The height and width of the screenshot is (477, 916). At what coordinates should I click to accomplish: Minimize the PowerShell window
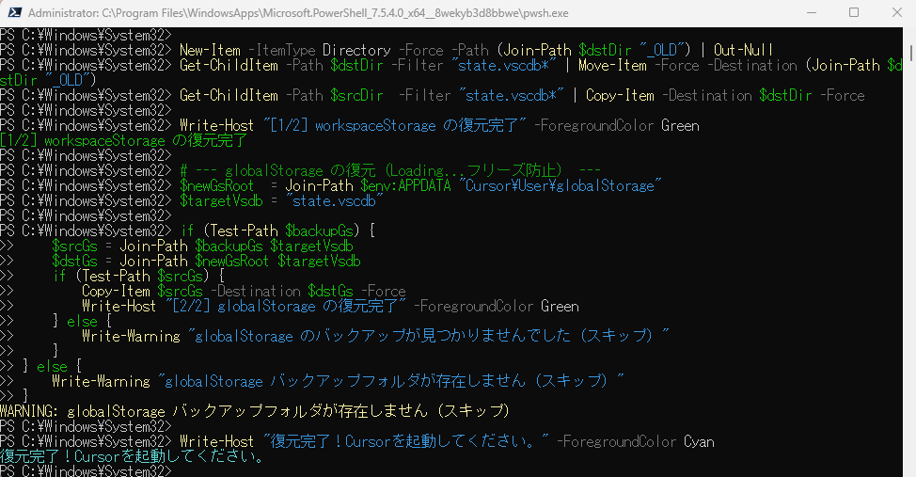(x=810, y=13)
